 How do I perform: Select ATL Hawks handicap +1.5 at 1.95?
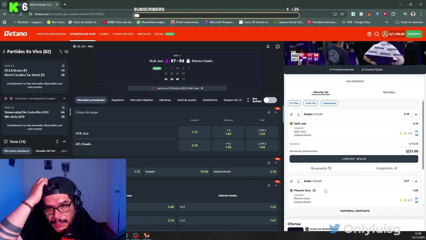(228, 145)
